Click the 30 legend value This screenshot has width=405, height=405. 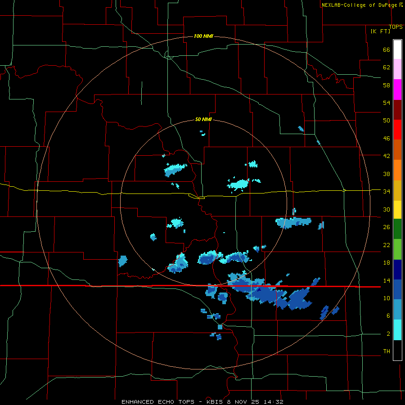pos(387,209)
